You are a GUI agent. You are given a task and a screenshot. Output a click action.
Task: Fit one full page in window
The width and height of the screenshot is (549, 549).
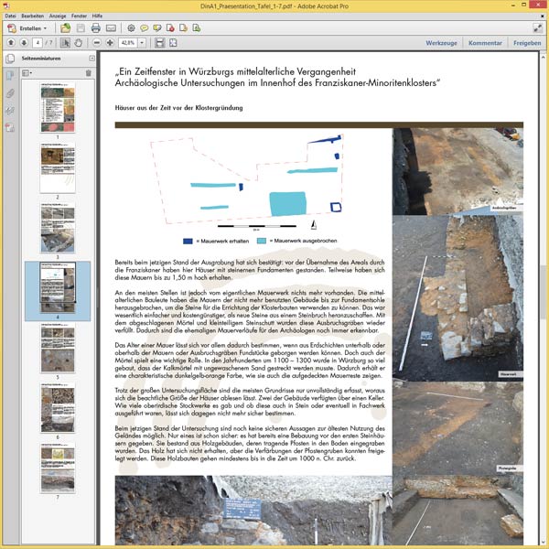coord(173,43)
